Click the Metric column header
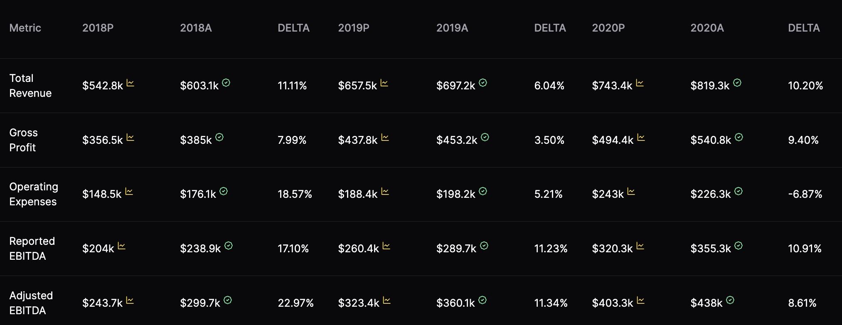 point(25,28)
